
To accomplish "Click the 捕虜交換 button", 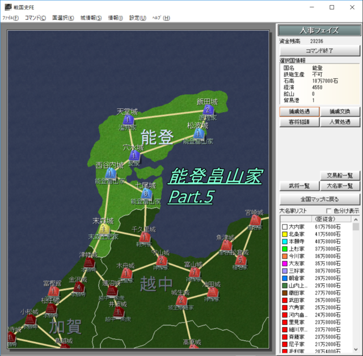I will (x=340, y=112).
